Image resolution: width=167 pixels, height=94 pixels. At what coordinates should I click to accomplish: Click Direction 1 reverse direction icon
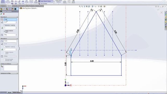[x=2, y=19]
